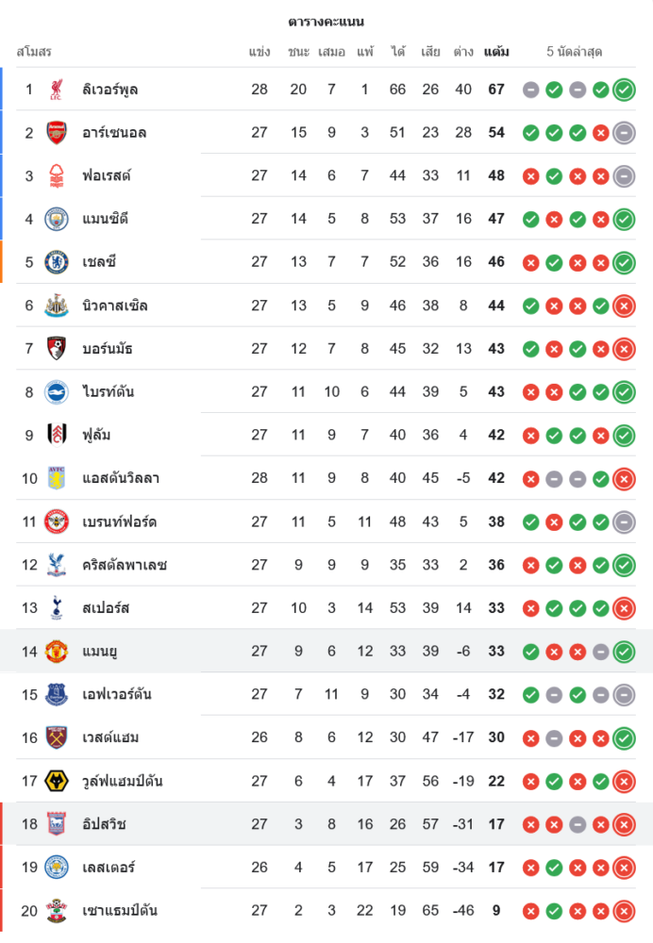Click the ชนะ wins column header

coord(298,52)
